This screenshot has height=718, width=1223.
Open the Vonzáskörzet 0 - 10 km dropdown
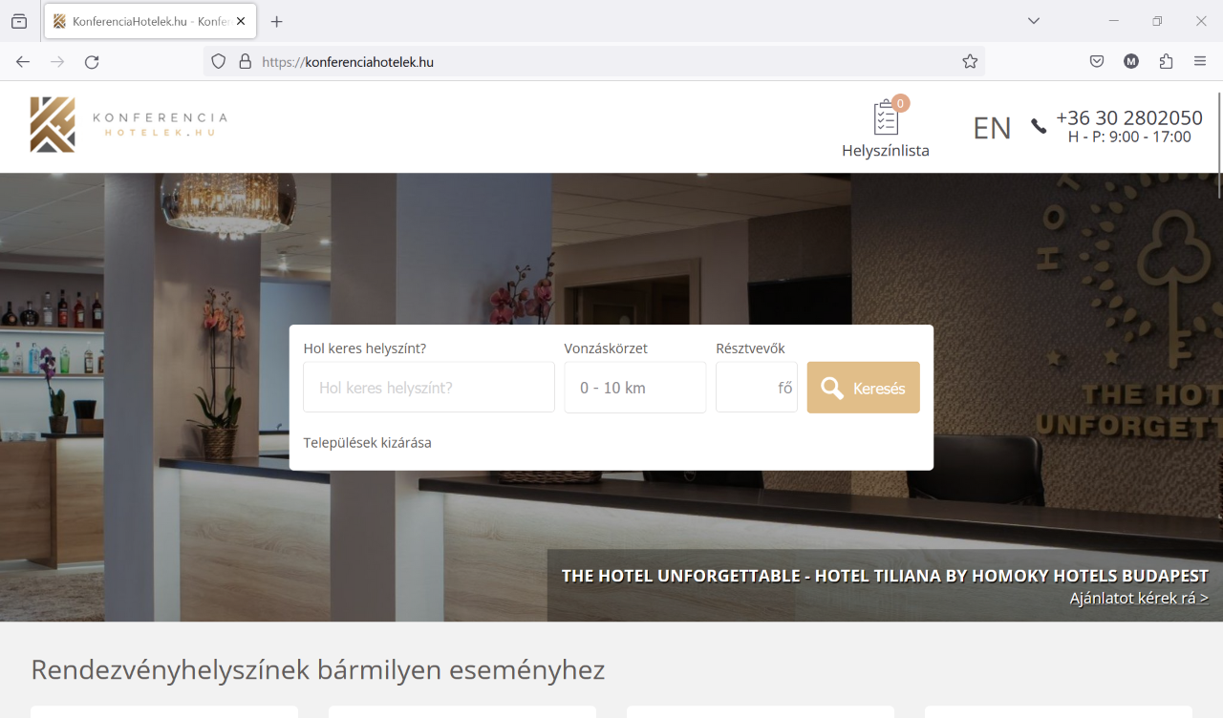635,388
